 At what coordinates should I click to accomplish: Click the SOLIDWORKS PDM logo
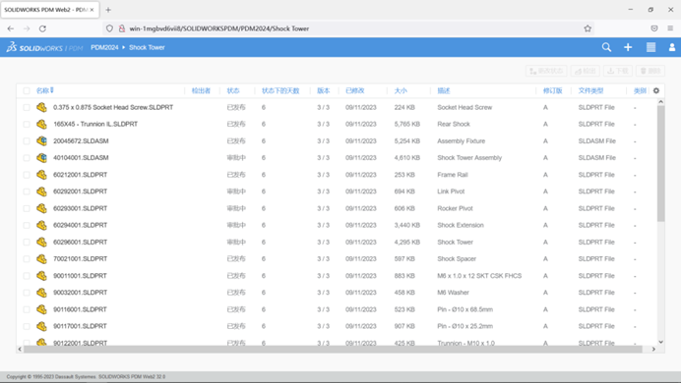pyautogui.click(x=44, y=47)
